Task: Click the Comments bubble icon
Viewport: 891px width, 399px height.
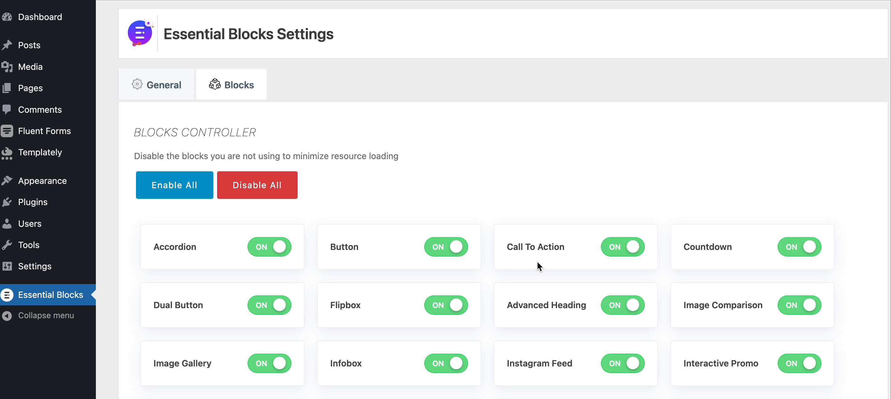Action: 7,109
